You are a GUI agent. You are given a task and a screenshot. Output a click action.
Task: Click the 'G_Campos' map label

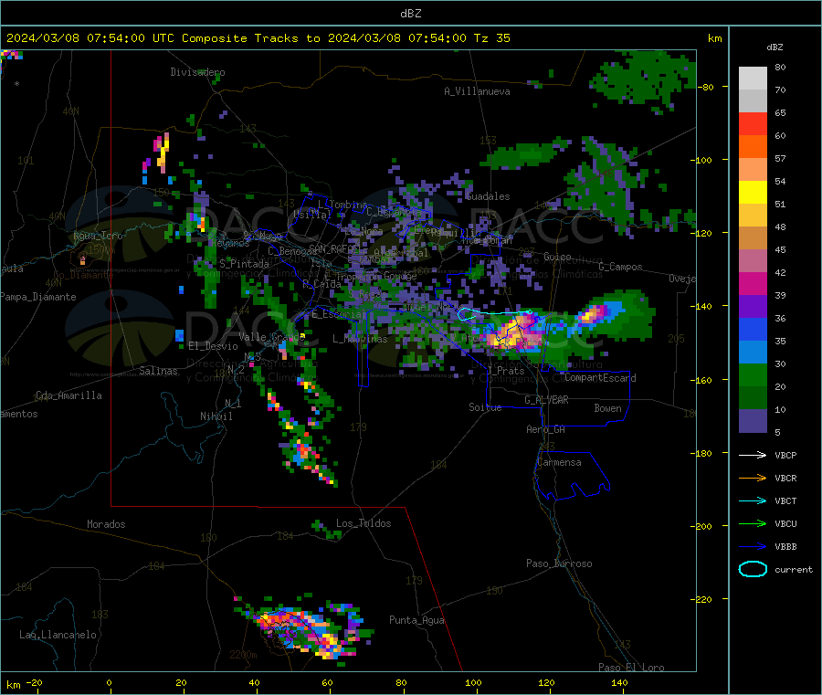[620, 267]
